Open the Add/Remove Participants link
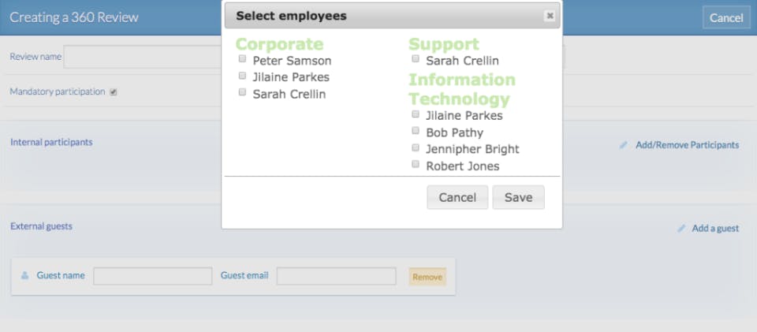Viewport: 757px width, 332px height. [x=687, y=145]
